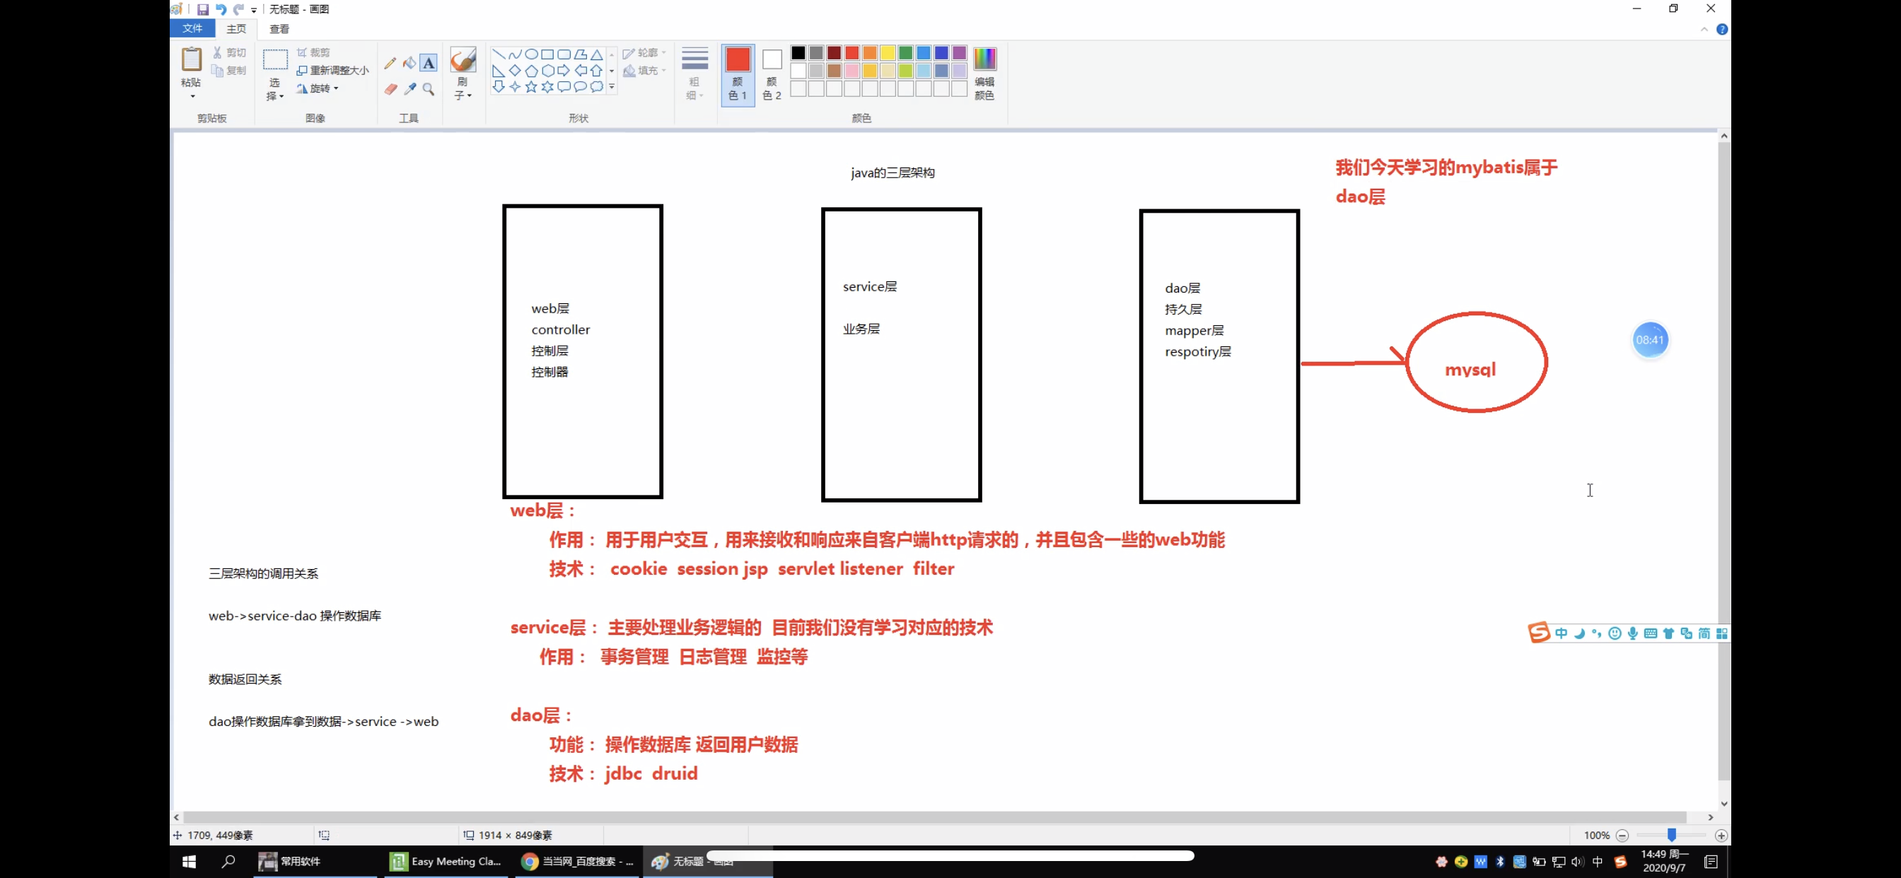Collapse the ribbon with the chevron

click(x=1704, y=30)
